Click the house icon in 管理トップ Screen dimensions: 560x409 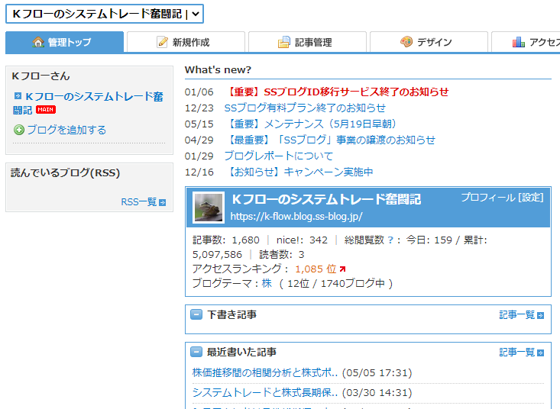click(x=38, y=42)
